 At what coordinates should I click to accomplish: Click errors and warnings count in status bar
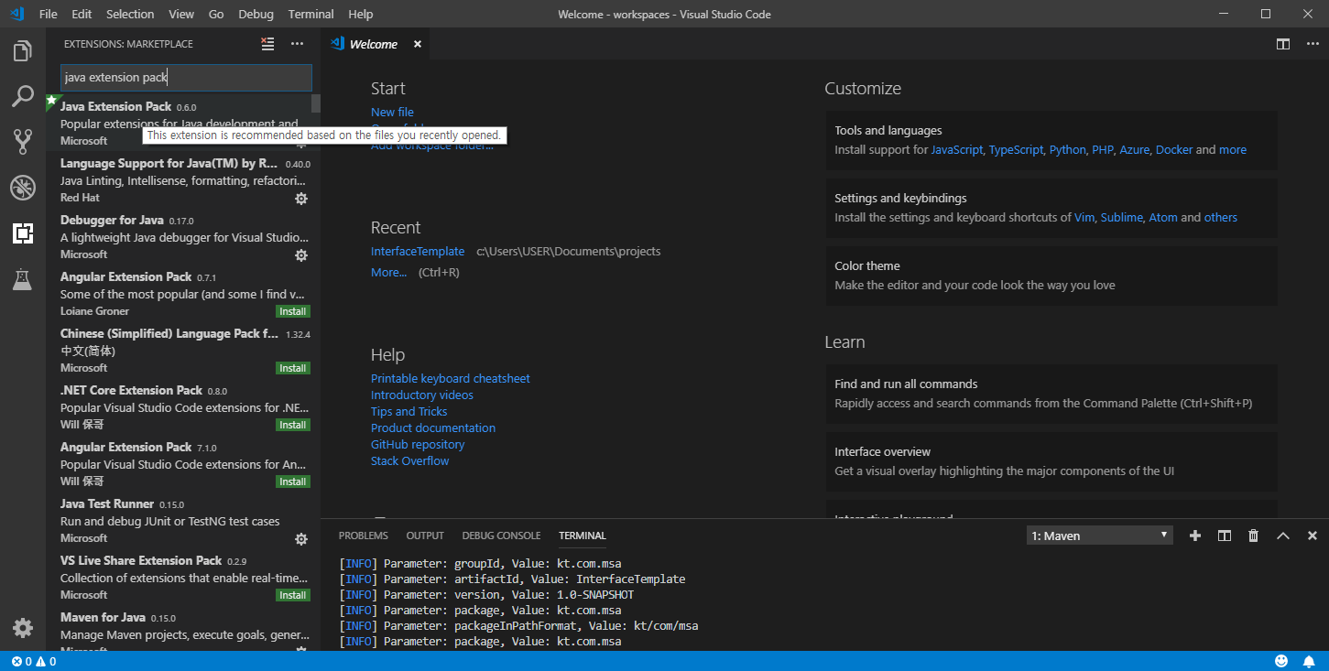click(34, 661)
